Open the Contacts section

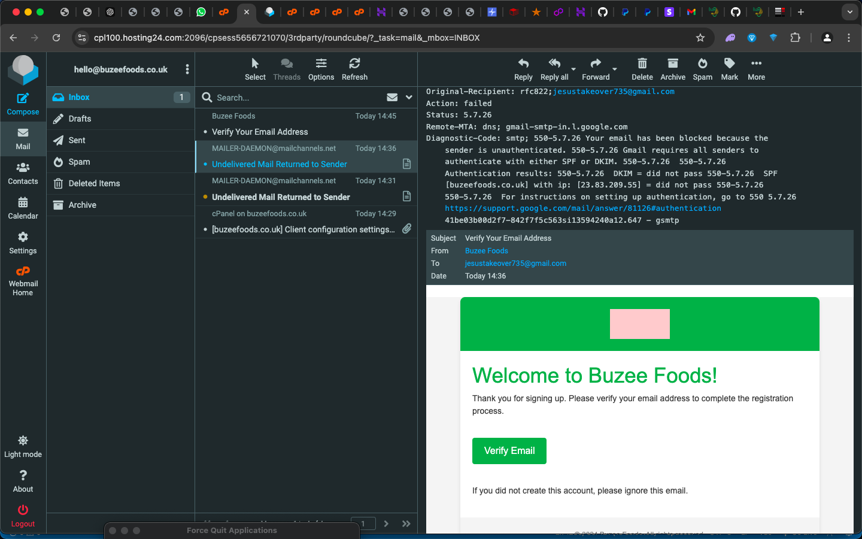(23, 173)
